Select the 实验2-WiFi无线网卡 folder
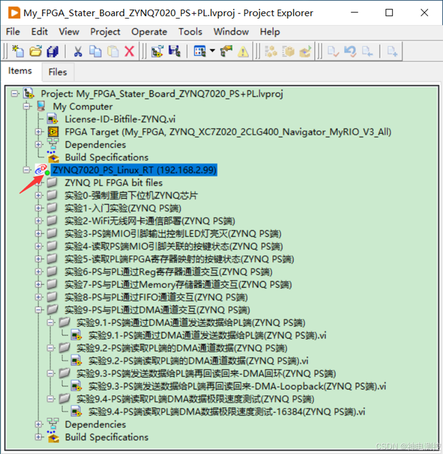 150,221
